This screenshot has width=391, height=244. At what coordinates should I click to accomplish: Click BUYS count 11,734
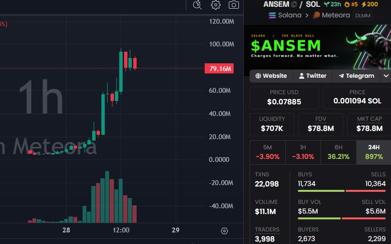pyautogui.click(x=307, y=184)
